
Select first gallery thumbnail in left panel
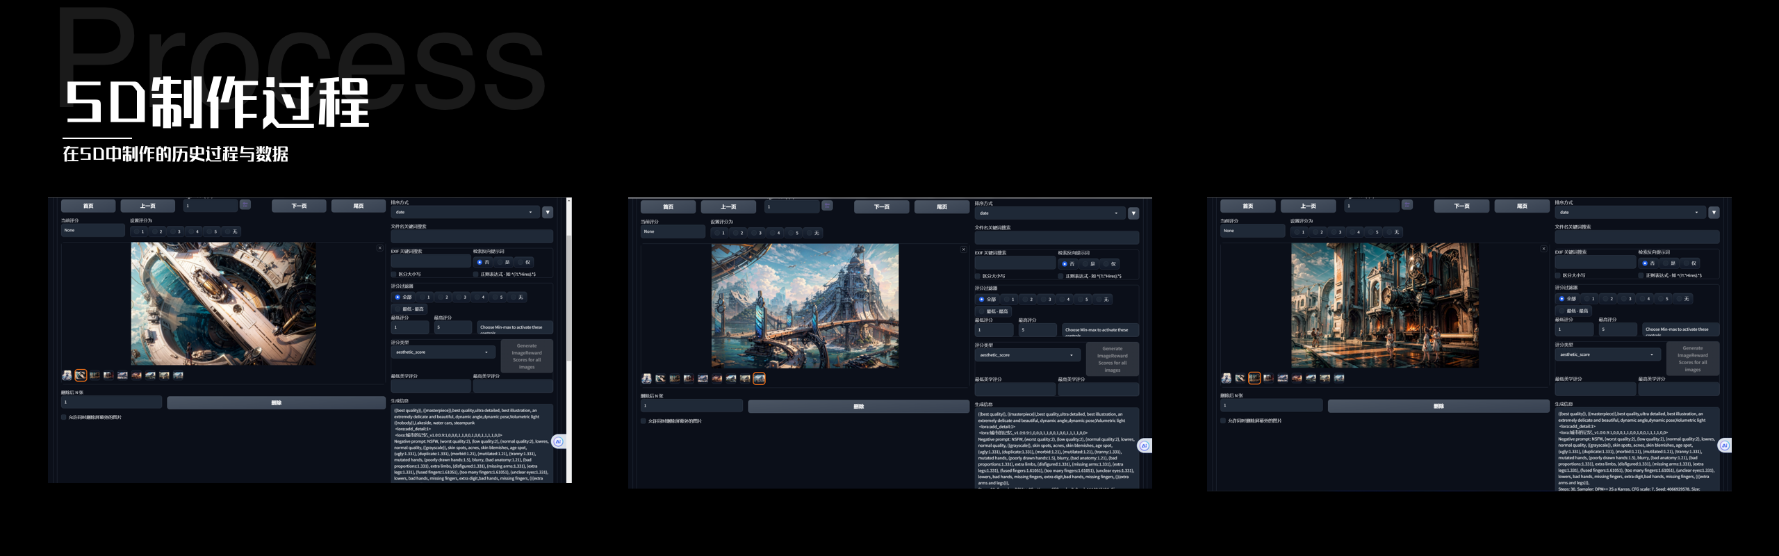[67, 375]
